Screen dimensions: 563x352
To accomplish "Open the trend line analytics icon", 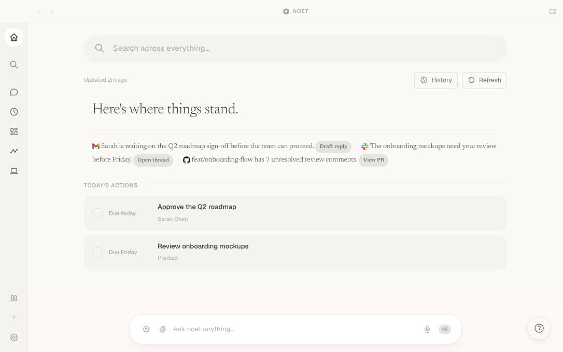I will click(x=14, y=151).
